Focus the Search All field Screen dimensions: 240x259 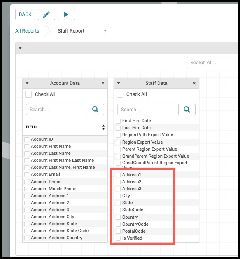212,63
